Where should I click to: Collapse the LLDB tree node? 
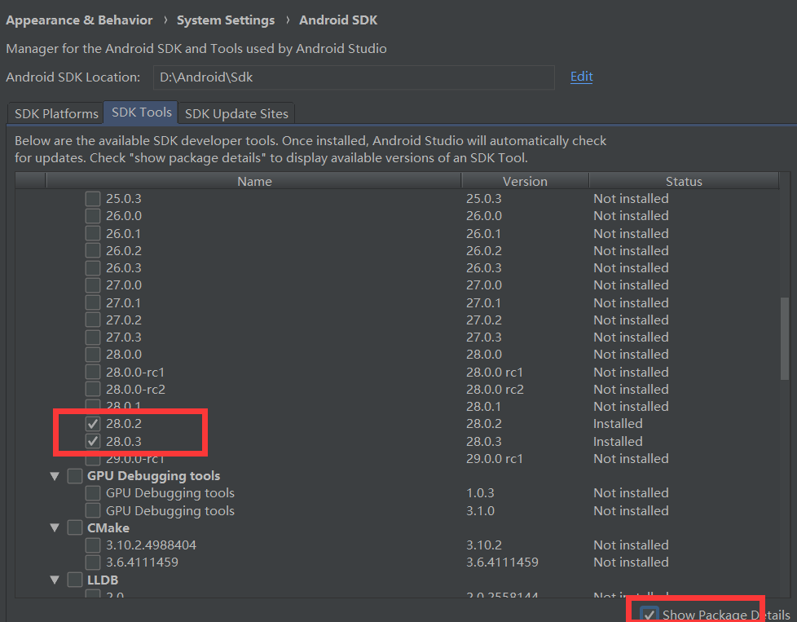click(54, 580)
